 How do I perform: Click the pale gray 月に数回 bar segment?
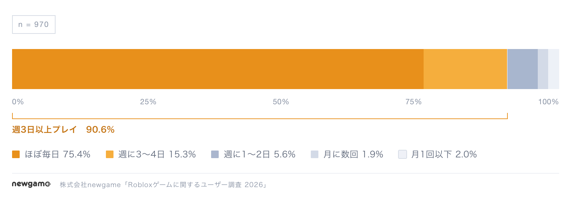(543, 69)
